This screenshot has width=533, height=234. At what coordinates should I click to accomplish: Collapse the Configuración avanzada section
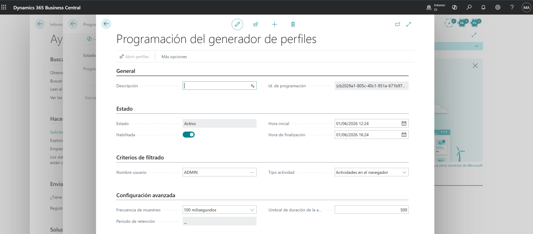point(146,195)
